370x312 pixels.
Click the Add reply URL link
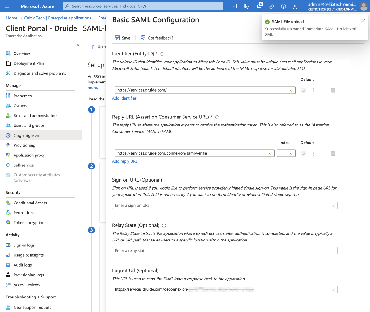pyautogui.click(x=125, y=161)
